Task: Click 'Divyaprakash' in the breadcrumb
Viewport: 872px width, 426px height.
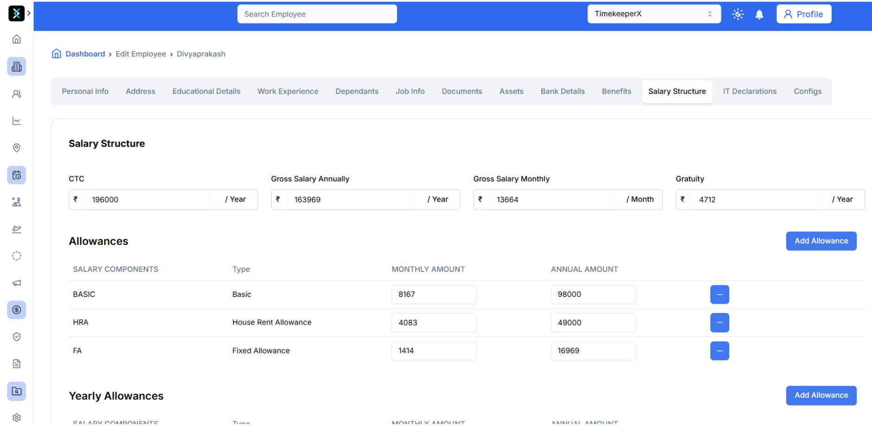Action: tap(201, 54)
